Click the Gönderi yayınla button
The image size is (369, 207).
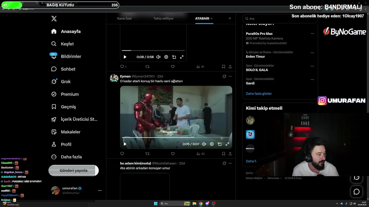click(x=74, y=170)
